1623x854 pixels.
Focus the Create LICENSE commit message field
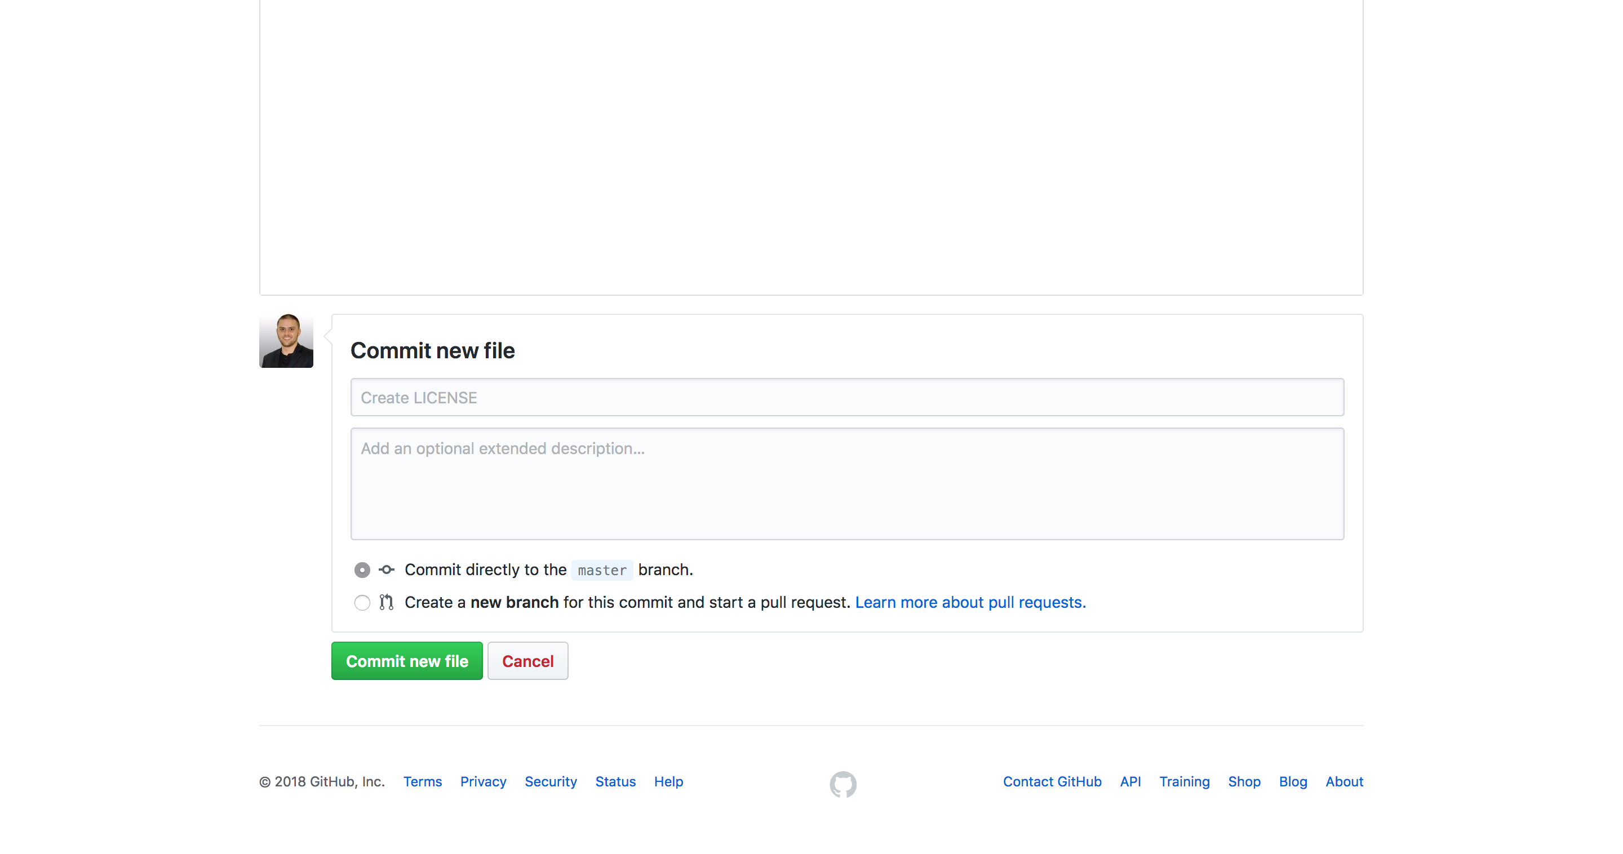point(847,397)
